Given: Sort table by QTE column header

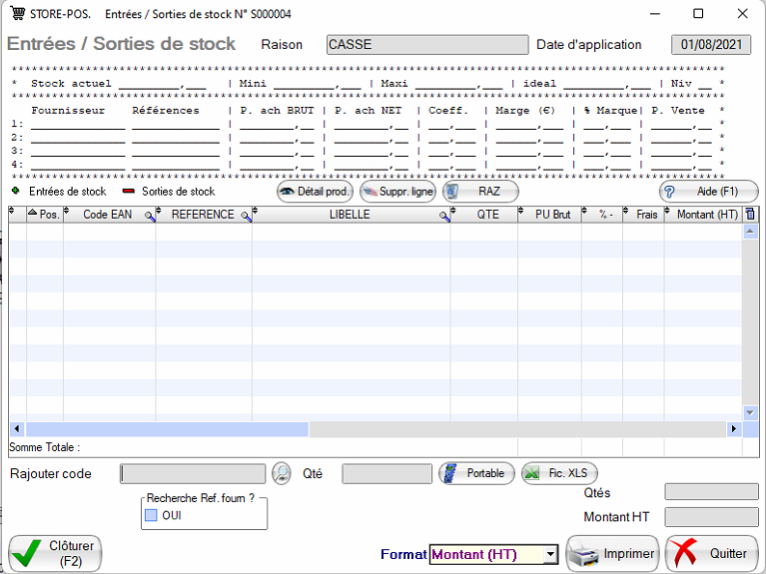Looking at the screenshot, I should (487, 215).
